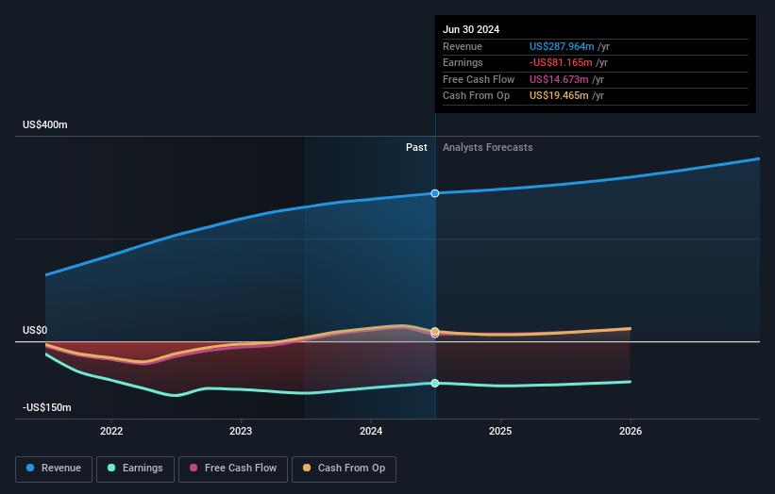Click the Earnings data point marker on the teal line

point(435,383)
